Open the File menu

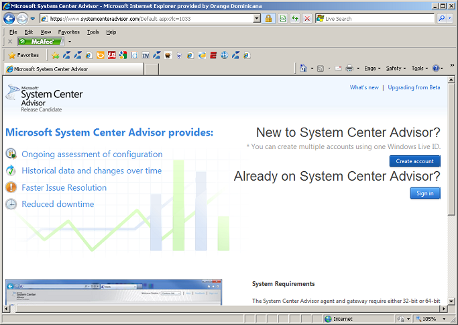tap(13, 32)
